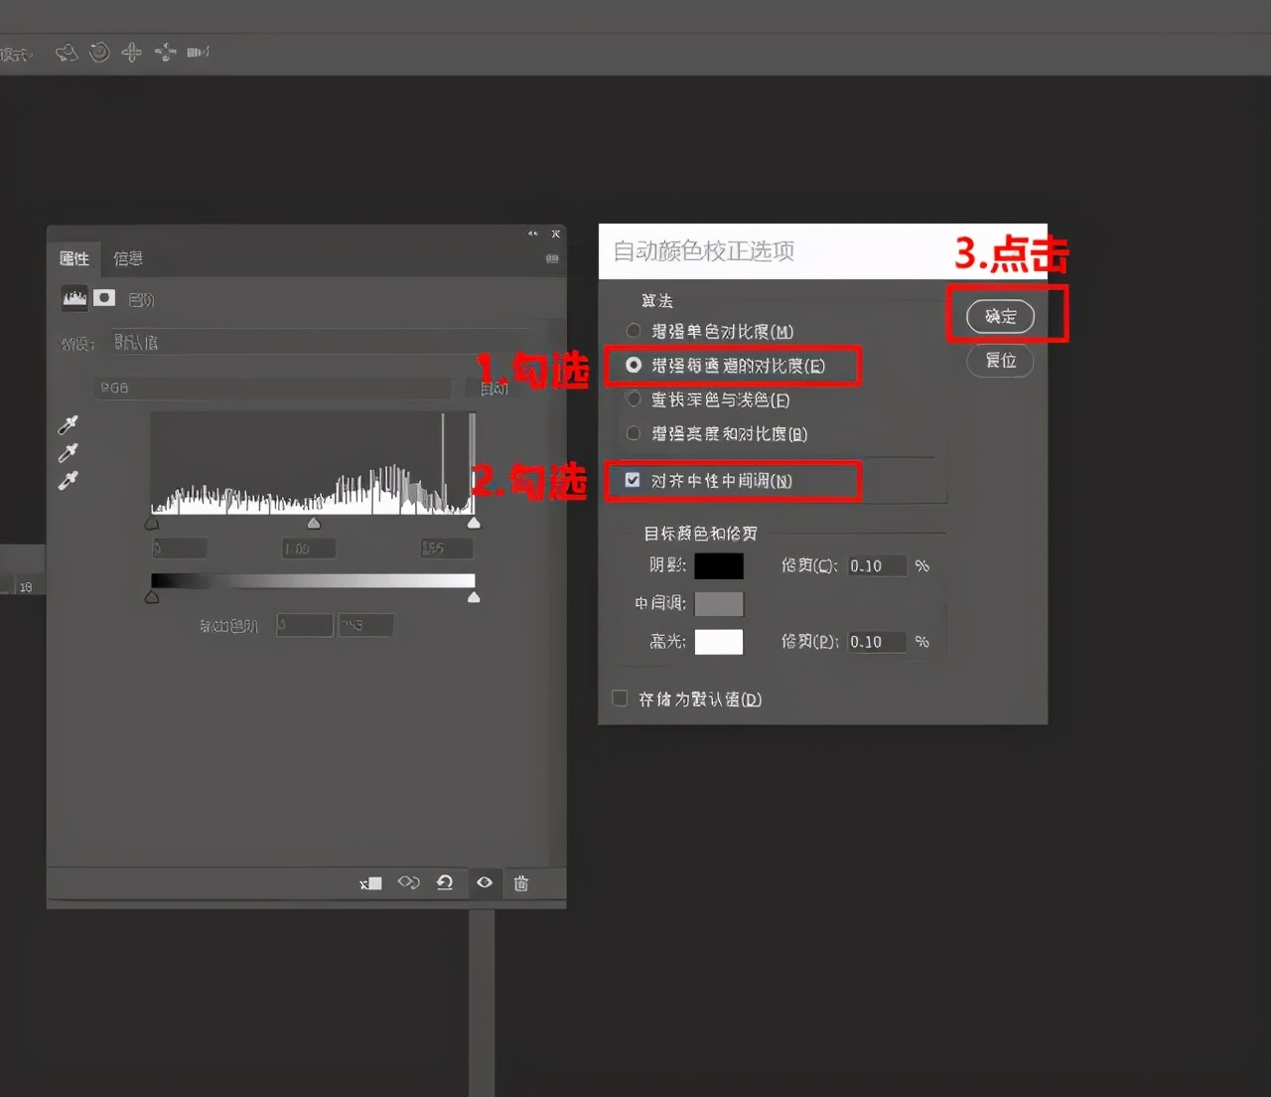Open the RGB channel dropdown

coord(271,388)
